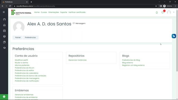Click the Mensagem bubble icon beside the name
This screenshot has height=100, width=178.
tap(74, 23)
